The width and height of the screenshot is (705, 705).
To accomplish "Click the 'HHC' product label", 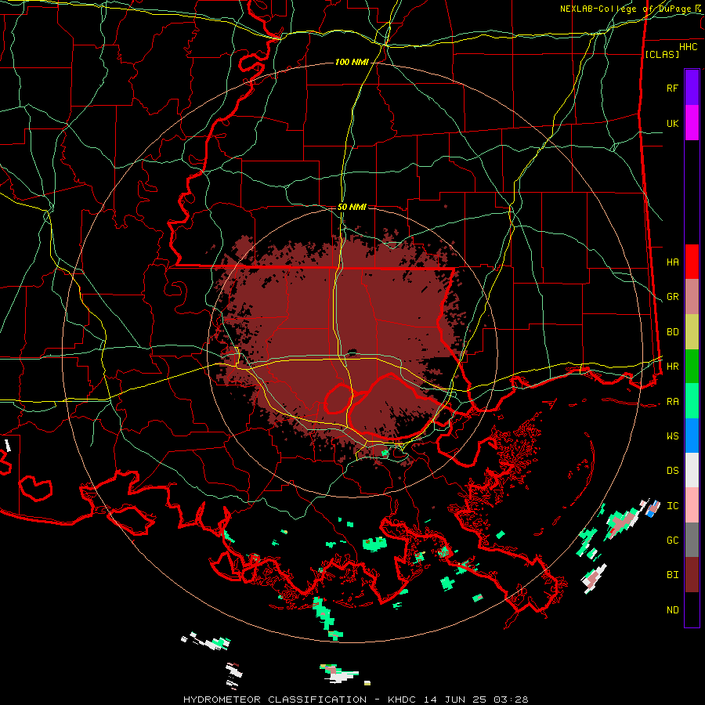I will (x=688, y=46).
